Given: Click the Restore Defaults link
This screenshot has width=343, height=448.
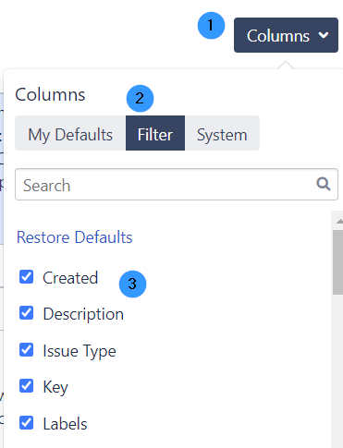Looking at the screenshot, I should (x=75, y=237).
